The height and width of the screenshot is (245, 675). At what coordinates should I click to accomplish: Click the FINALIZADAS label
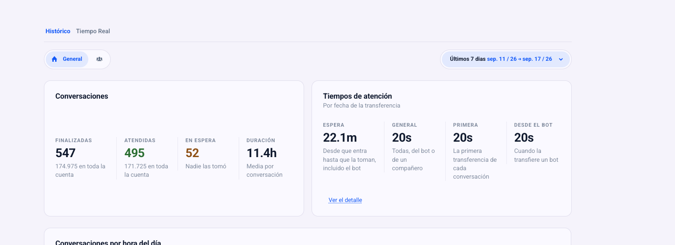point(74,140)
